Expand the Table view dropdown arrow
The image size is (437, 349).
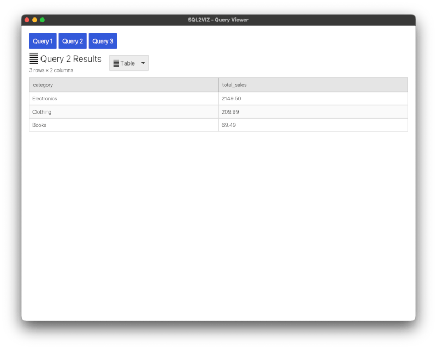point(143,63)
